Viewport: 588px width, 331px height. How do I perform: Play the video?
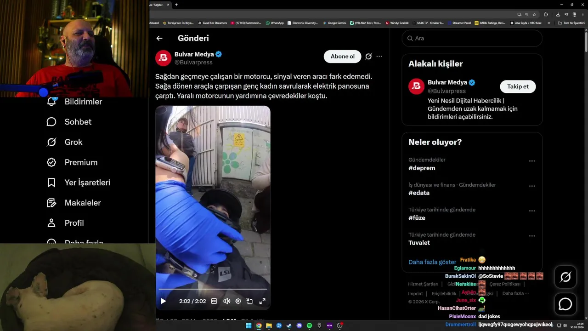(163, 301)
